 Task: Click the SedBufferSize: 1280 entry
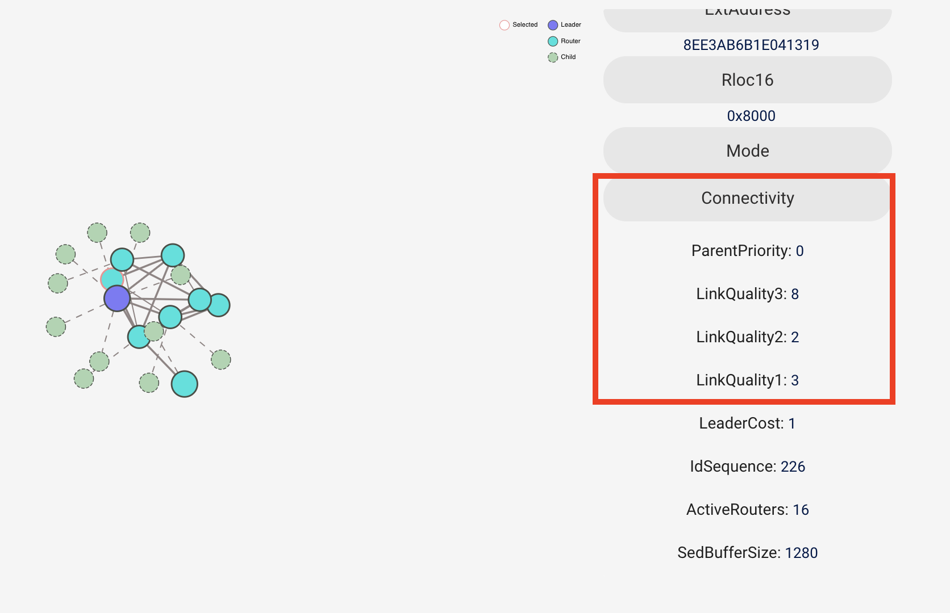tap(747, 553)
